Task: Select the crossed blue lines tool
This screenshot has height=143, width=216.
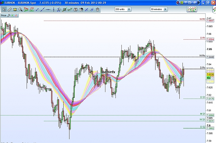Action: [92, 10]
